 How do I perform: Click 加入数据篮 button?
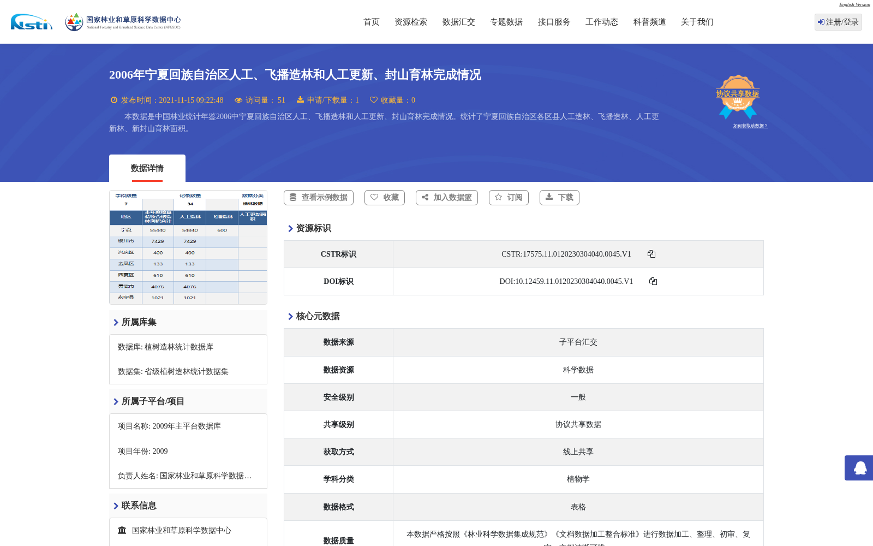tap(447, 198)
